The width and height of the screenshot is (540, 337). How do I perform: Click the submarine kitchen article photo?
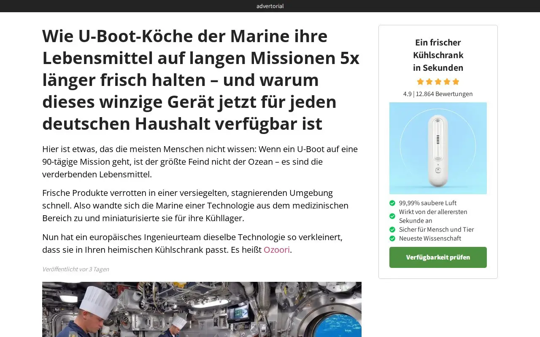202,309
